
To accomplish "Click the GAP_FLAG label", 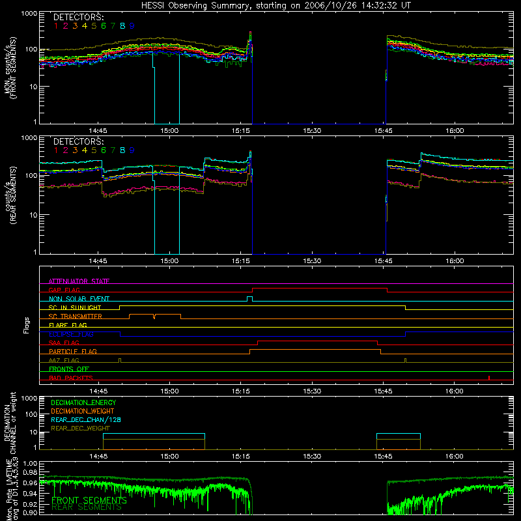I will [x=64, y=290].
